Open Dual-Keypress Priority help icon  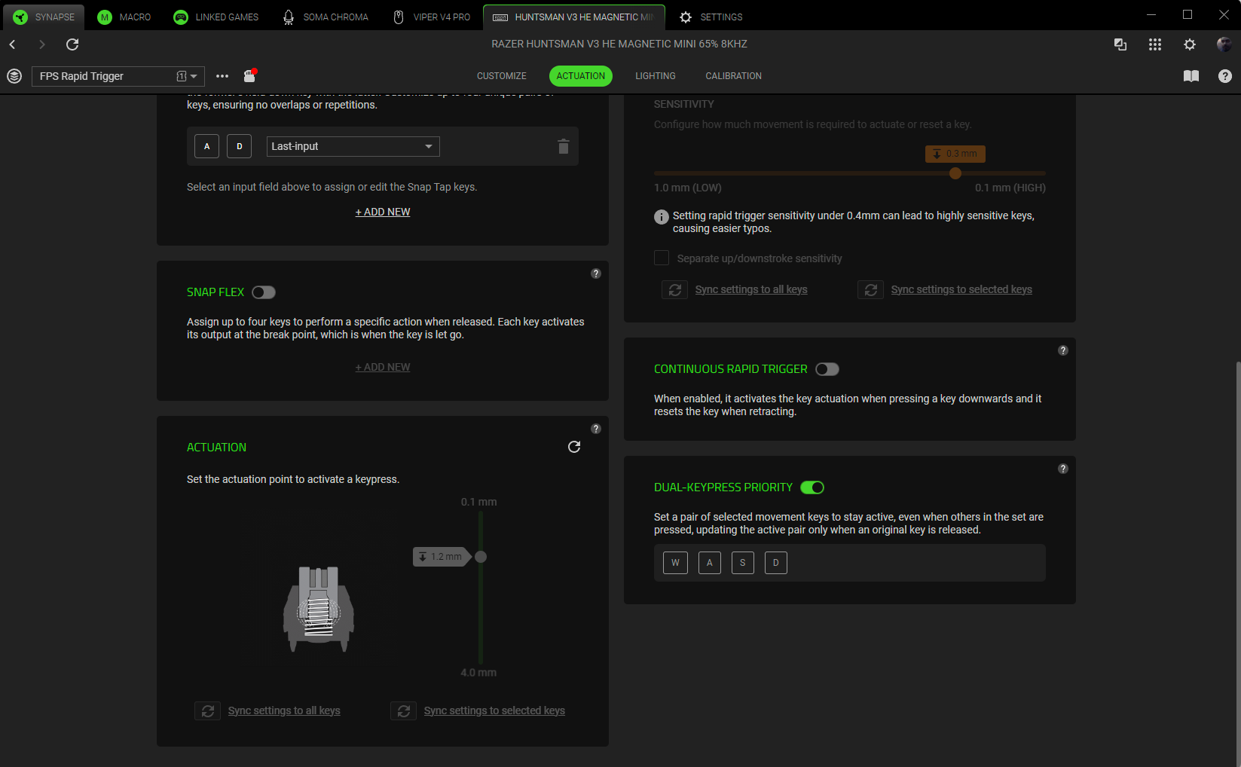(x=1063, y=469)
